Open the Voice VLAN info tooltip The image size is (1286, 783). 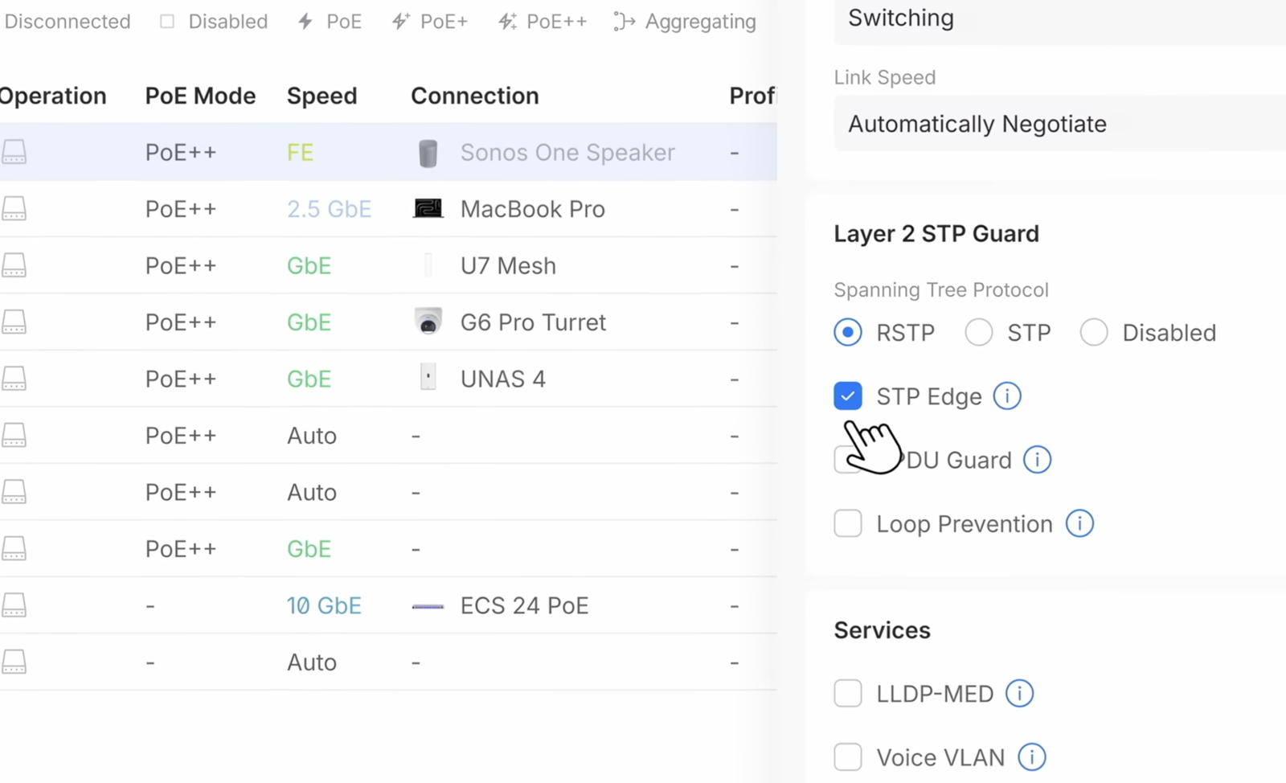coord(1031,756)
